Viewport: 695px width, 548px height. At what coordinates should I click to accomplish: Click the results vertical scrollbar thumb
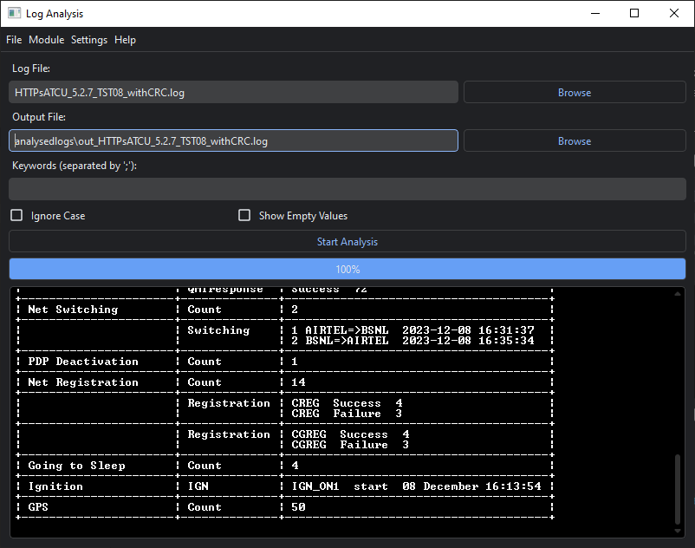(678, 489)
